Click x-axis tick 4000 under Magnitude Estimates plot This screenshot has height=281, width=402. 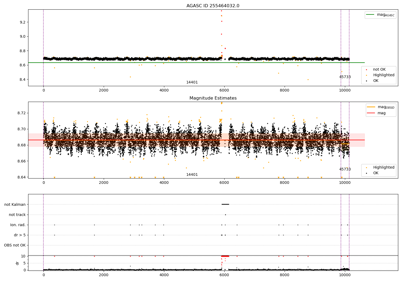tap(164, 183)
